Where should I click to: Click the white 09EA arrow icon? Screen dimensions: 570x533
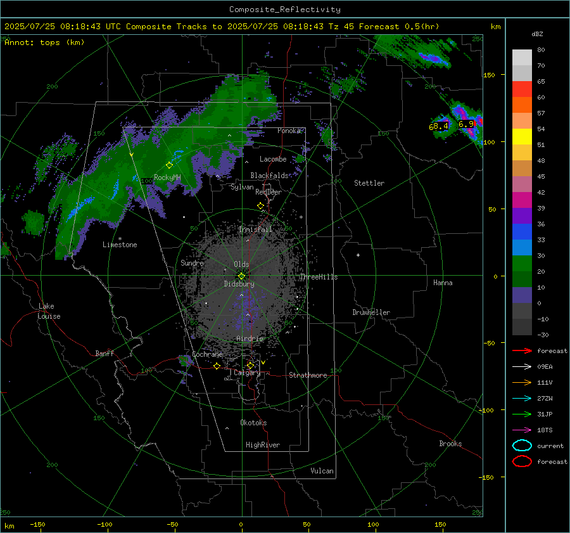coord(522,367)
